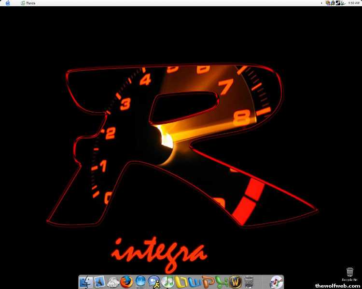362x289 pixels.
Task: Click the first system tray icon
Action: [328, 3]
